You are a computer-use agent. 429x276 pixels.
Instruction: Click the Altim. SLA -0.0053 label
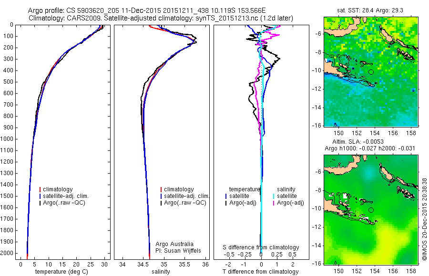358,142
